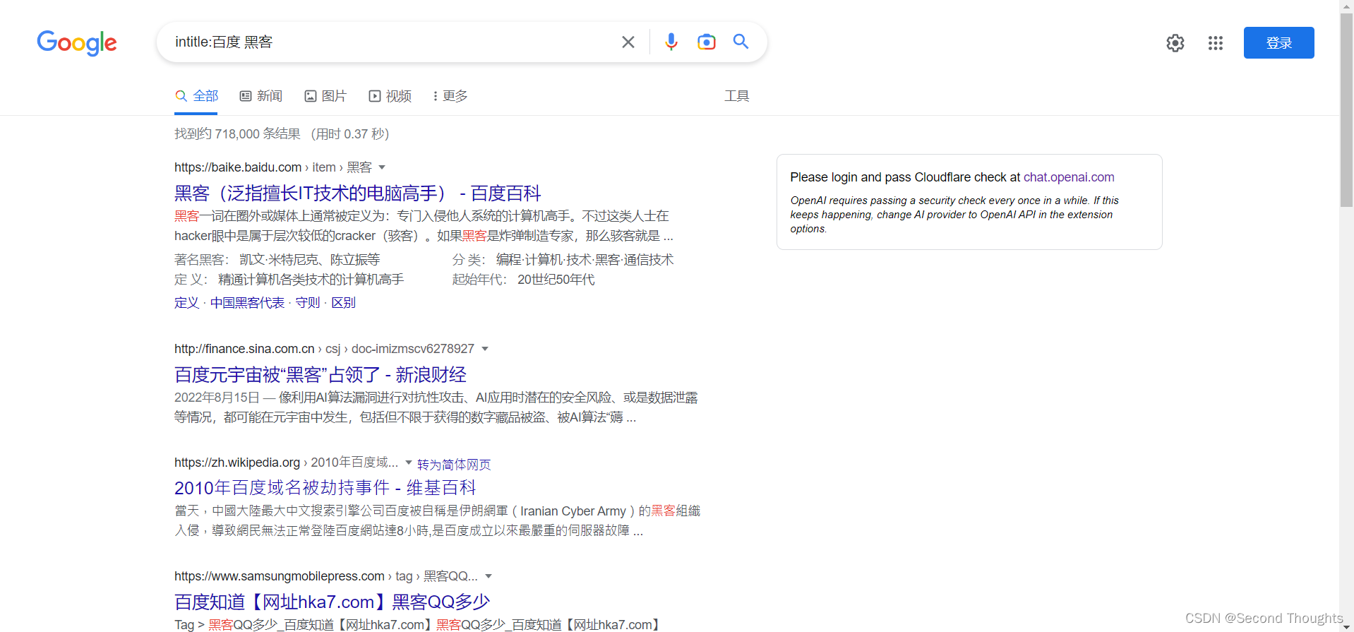This screenshot has height=632, width=1354.
Task: Open the 2010年百度域名被劫持事件 维基百科 result
Action: pos(325,488)
